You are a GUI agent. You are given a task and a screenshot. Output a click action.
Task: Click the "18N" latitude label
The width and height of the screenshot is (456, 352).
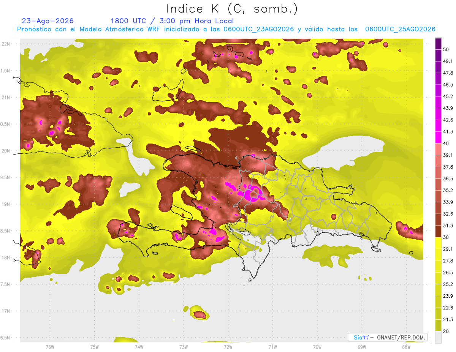6,257
